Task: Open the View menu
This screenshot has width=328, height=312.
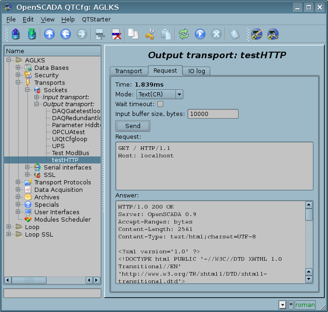Action: (47, 20)
